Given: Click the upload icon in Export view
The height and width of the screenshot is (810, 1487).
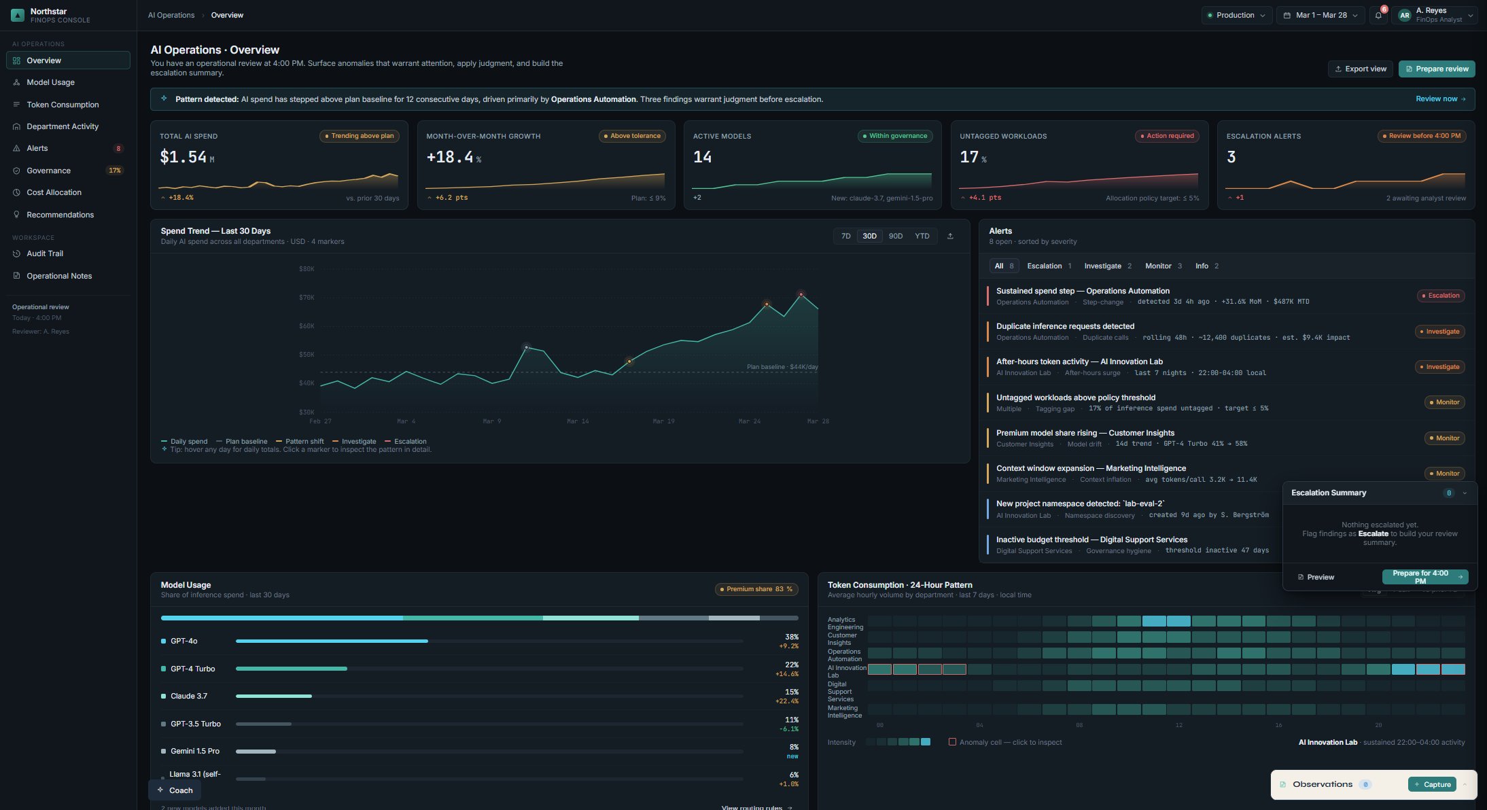Looking at the screenshot, I should pos(1338,69).
